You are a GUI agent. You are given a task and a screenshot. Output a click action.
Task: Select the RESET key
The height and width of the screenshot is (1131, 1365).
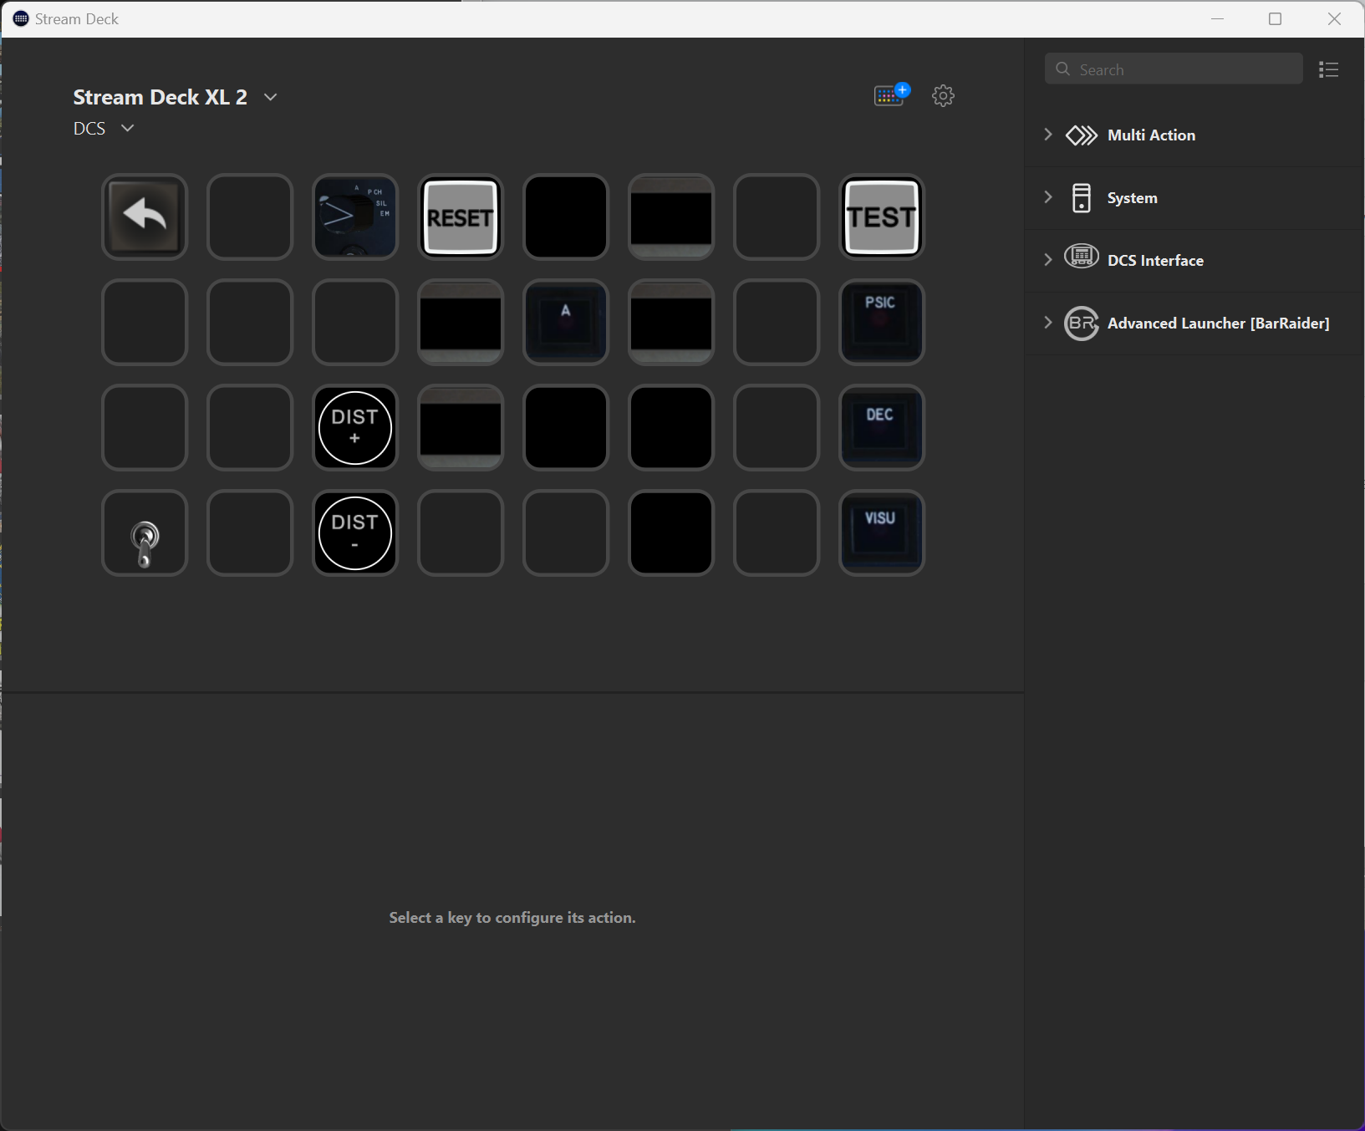(460, 217)
